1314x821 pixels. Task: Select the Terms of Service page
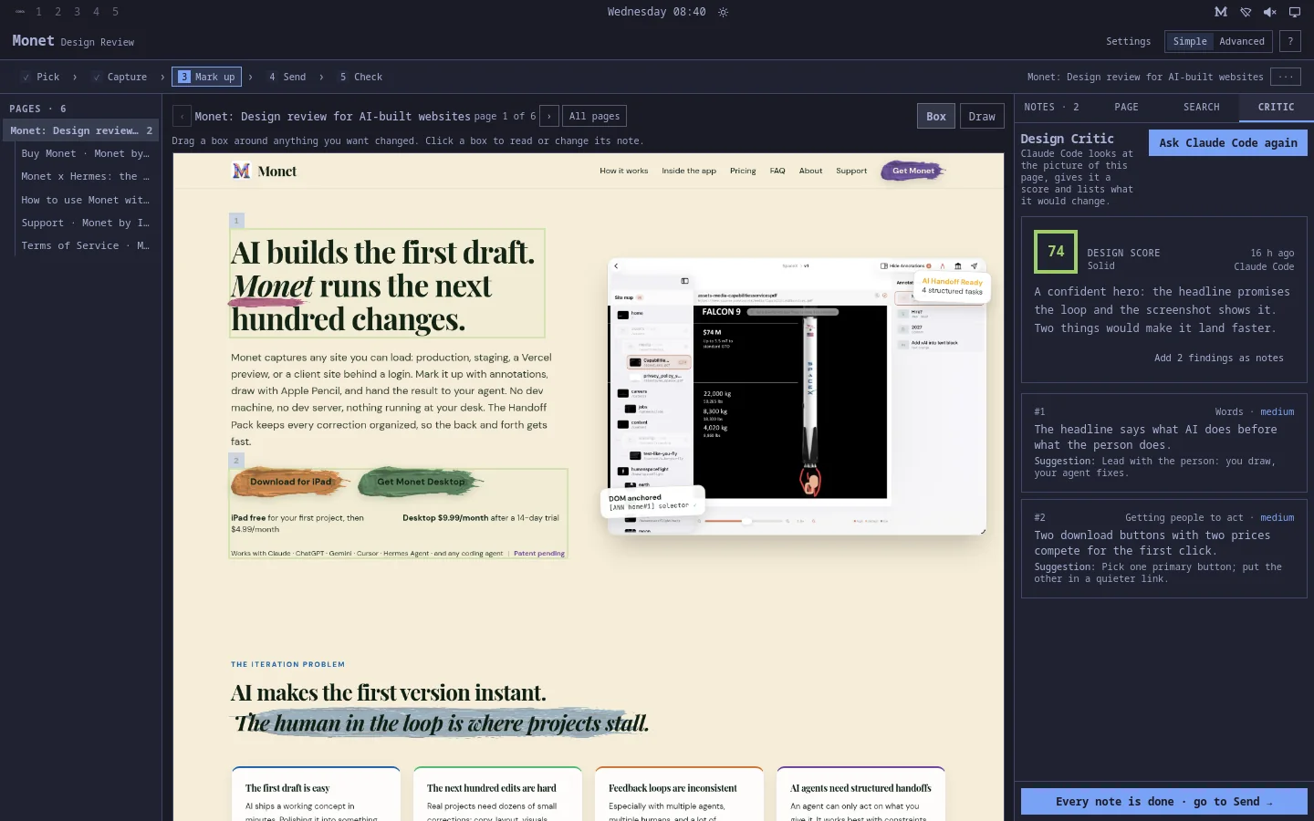pos(85,245)
